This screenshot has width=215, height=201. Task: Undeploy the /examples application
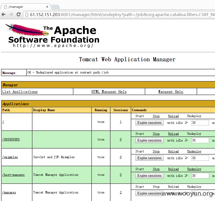[x=194, y=151]
